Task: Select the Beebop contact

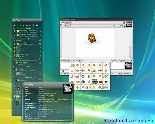Action: click(x=27, y=41)
